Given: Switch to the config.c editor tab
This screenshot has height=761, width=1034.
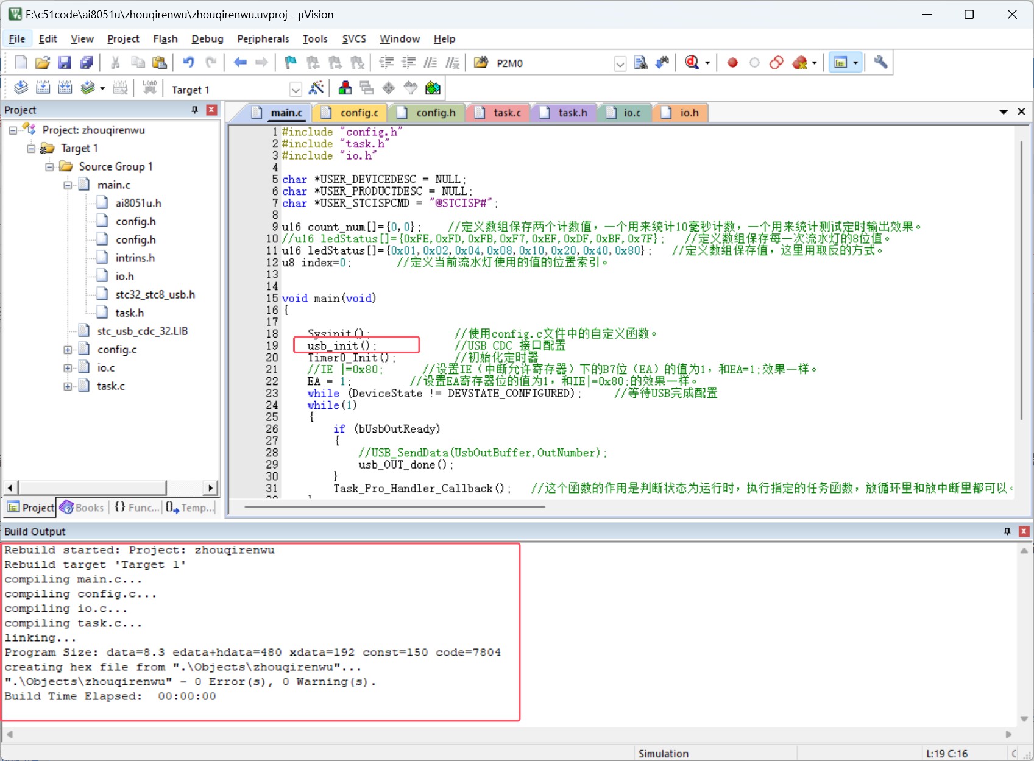Looking at the screenshot, I should click(351, 113).
